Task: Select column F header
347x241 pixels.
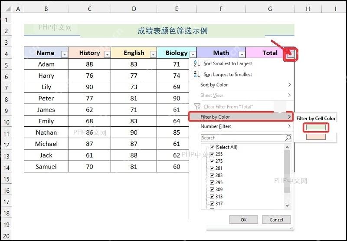Action: [x=221, y=9]
